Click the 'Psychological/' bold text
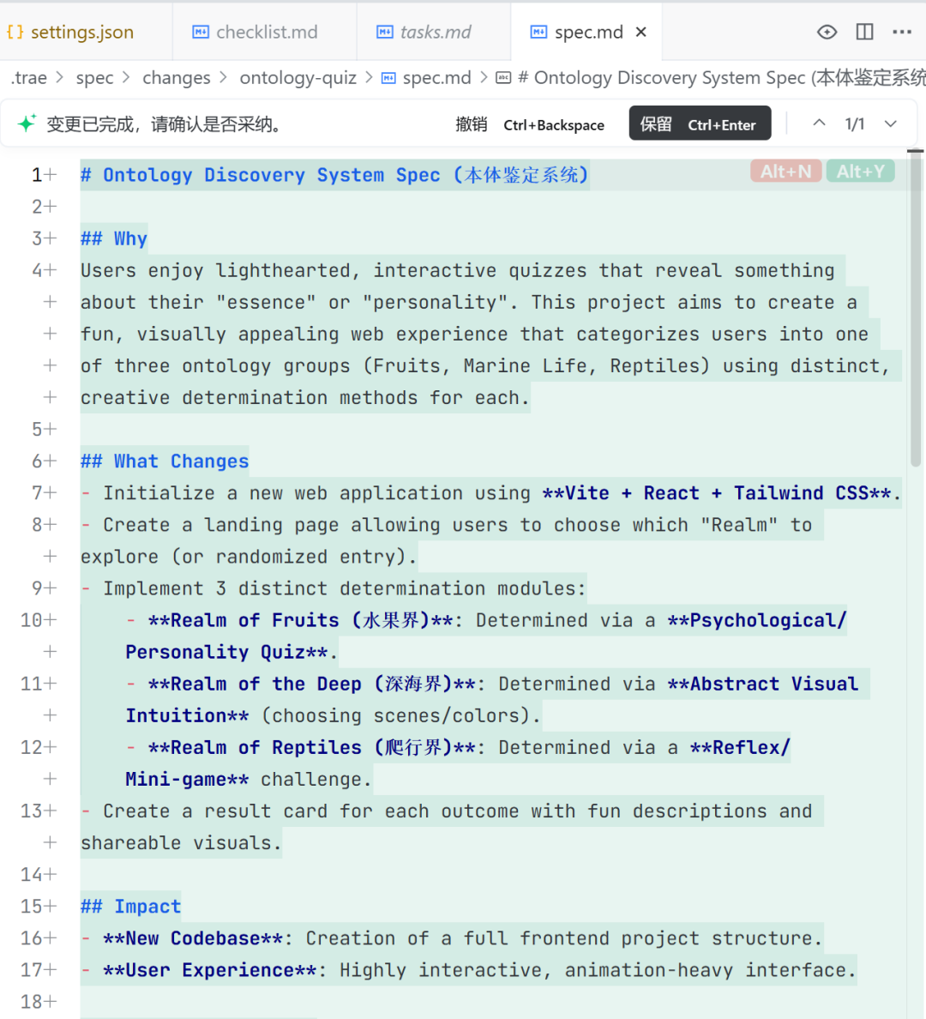The height and width of the screenshot is (1019, 926). pos(768,621)
